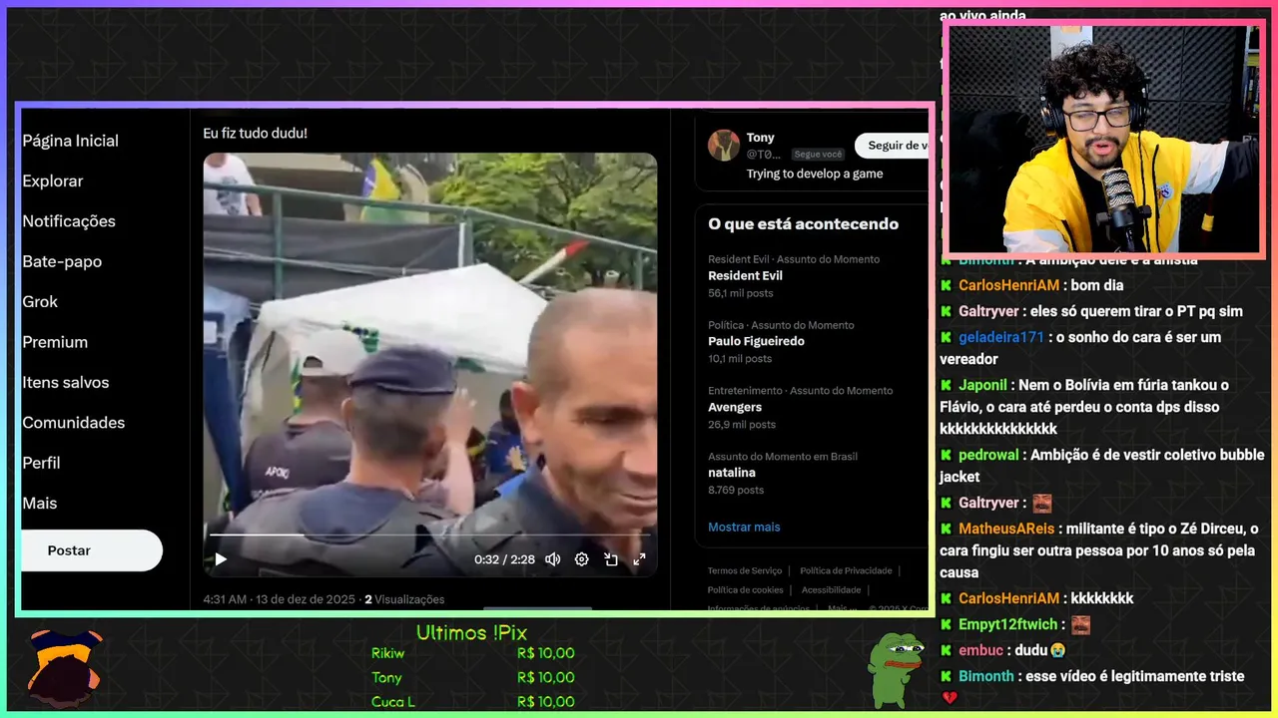Click CarlosHenriAM's 'kkkkkkkk' message name

(x=1008, y=598)
